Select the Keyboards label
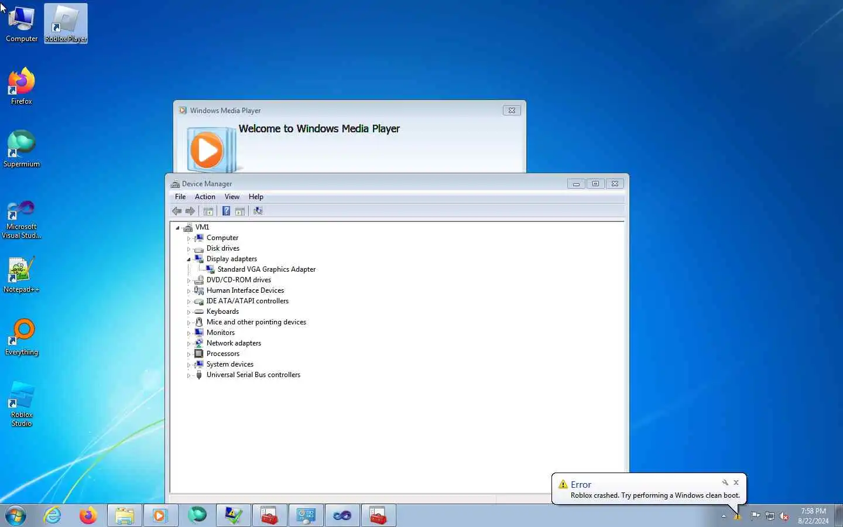The image size is (843, 527). pos(222,312)
